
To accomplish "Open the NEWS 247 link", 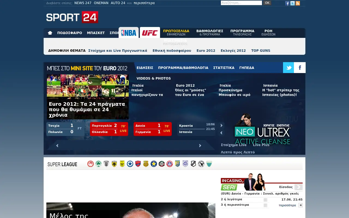I will click(83, 3).
